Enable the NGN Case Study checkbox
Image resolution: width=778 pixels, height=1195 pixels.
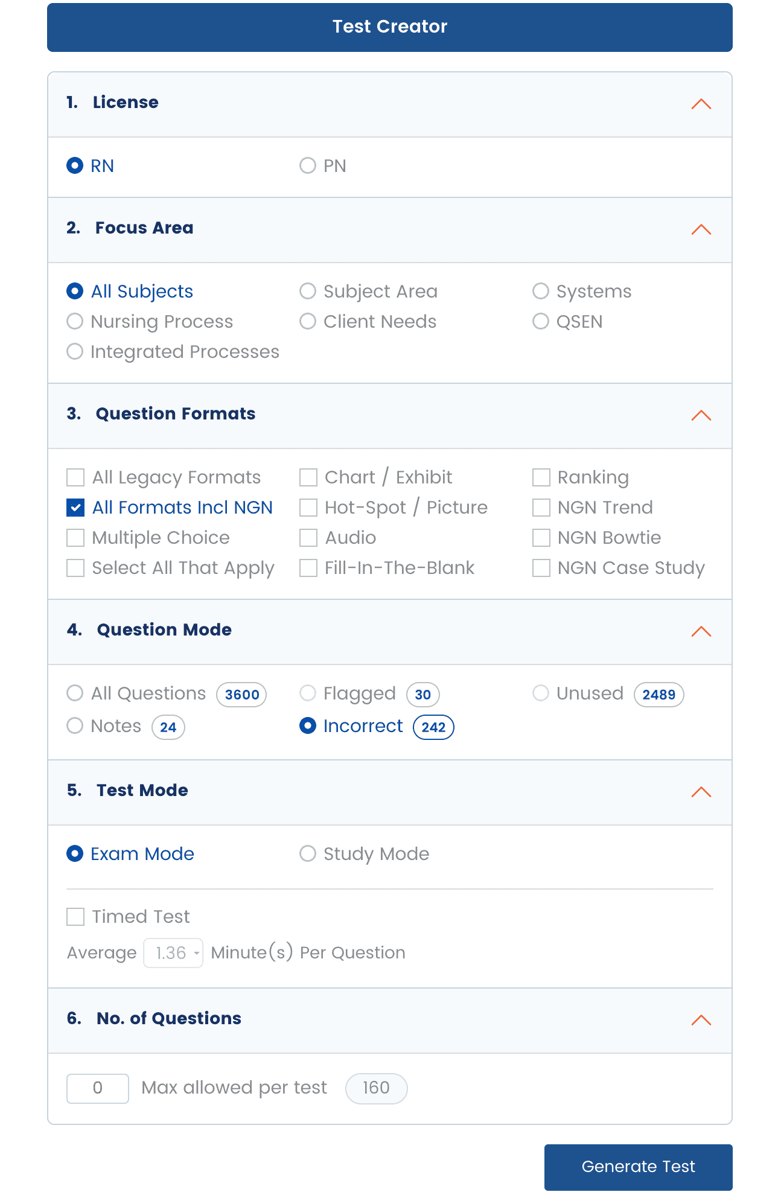tap(541, 568)
